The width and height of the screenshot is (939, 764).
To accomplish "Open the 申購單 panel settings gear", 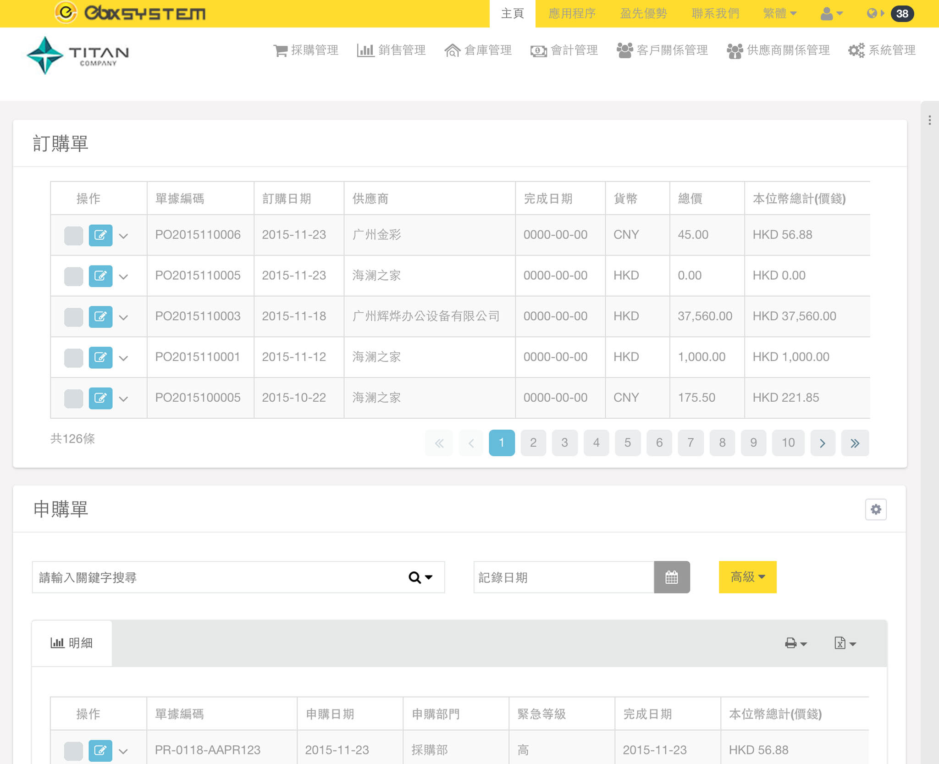I will tap(876, 509).
